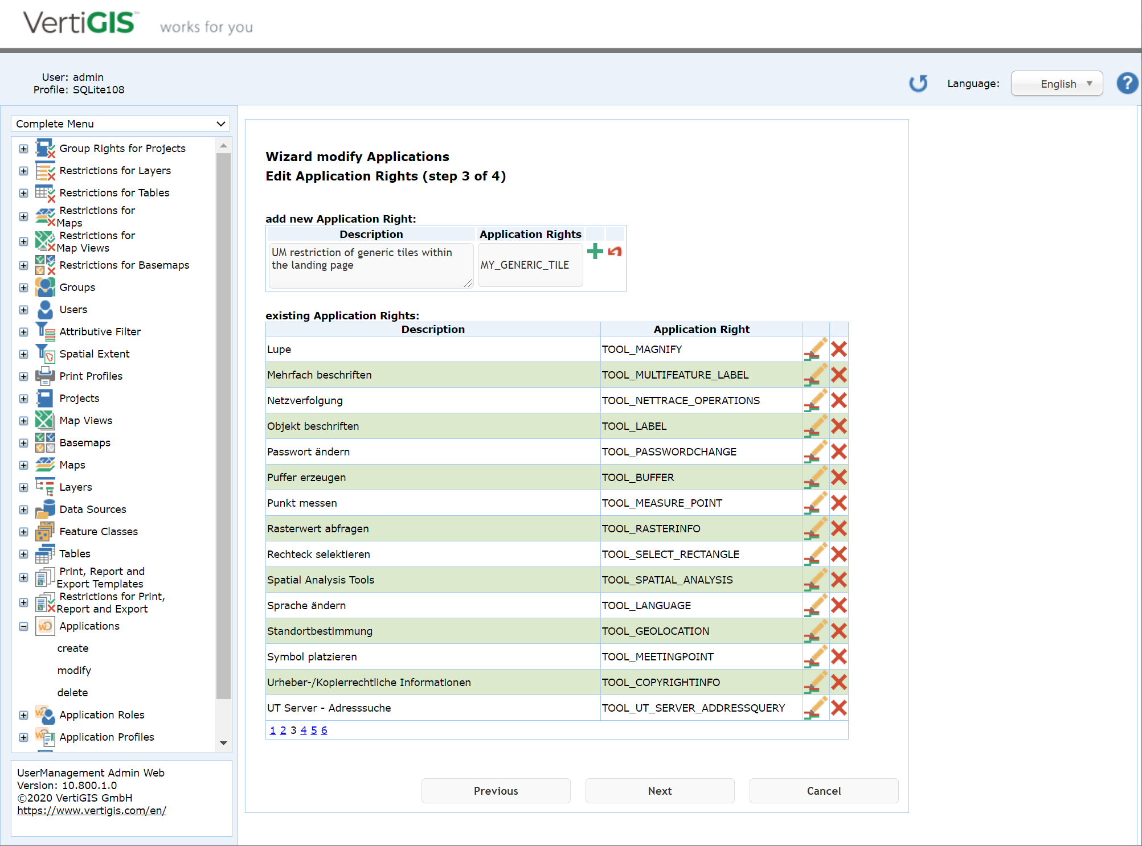Viewport: 1142px width, 846px height.
Task: Select create under Applications
Action: pyautogui.click(x=73, y=648)
